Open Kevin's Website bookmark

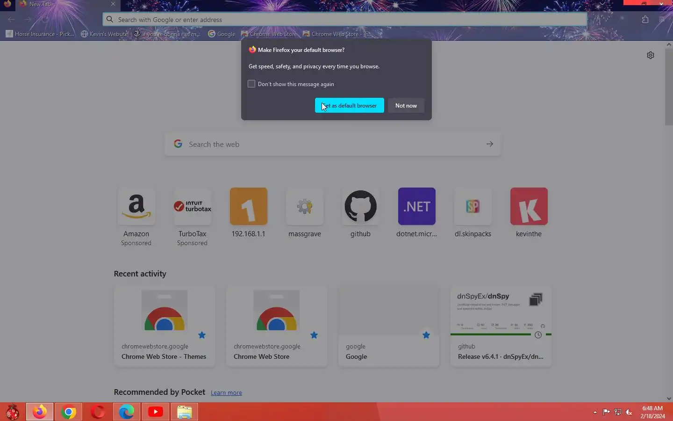click(104, 34)
